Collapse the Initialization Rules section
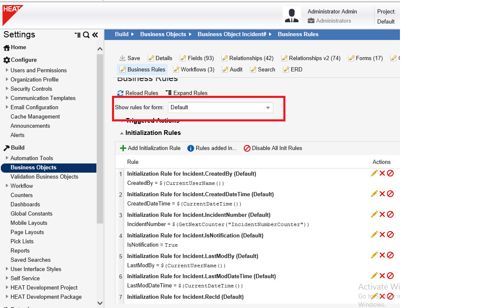This screenshot has width=485, height=308. 122,133
